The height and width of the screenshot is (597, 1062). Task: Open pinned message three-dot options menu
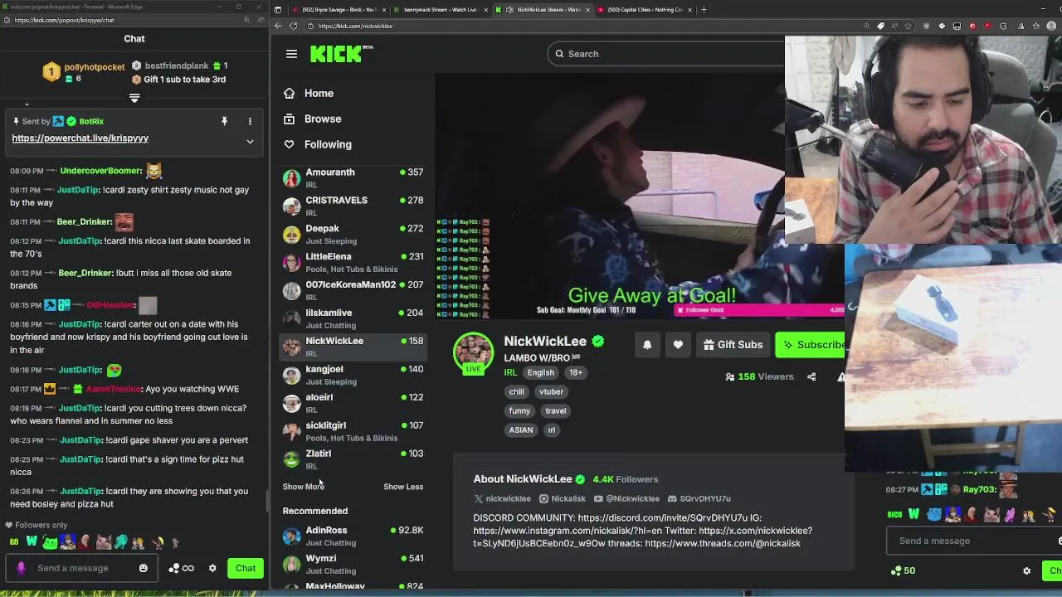[x=250, y=121]
